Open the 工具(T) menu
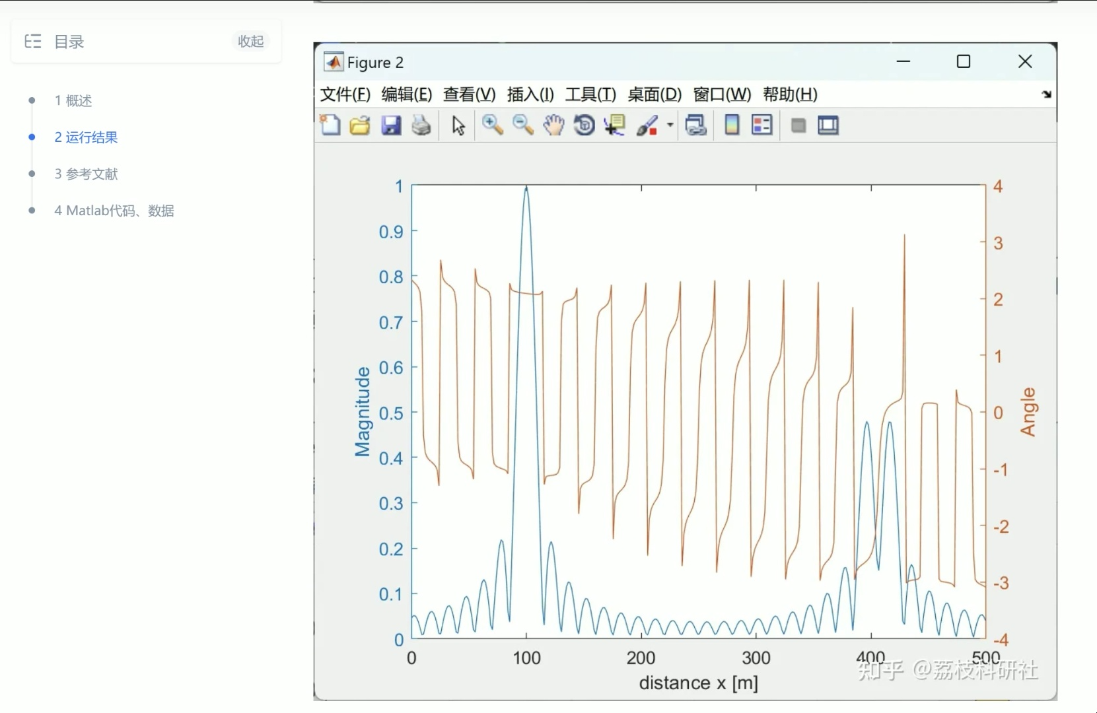 (590, 94)
